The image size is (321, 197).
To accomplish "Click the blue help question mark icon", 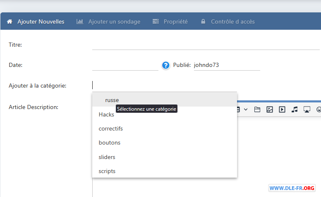I will point(165,65).
